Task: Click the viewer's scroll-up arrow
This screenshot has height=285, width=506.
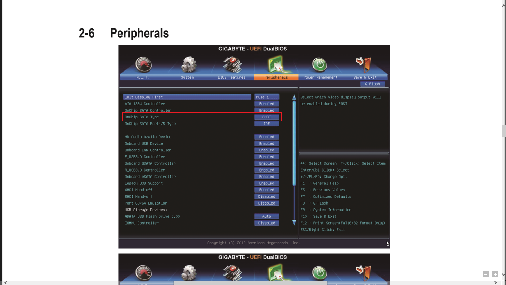Action: [x=504, y=5]
